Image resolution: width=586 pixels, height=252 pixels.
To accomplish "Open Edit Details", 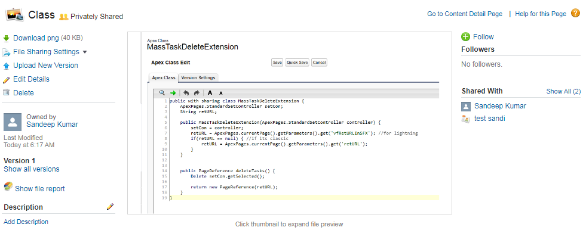I will pos(31,79).
